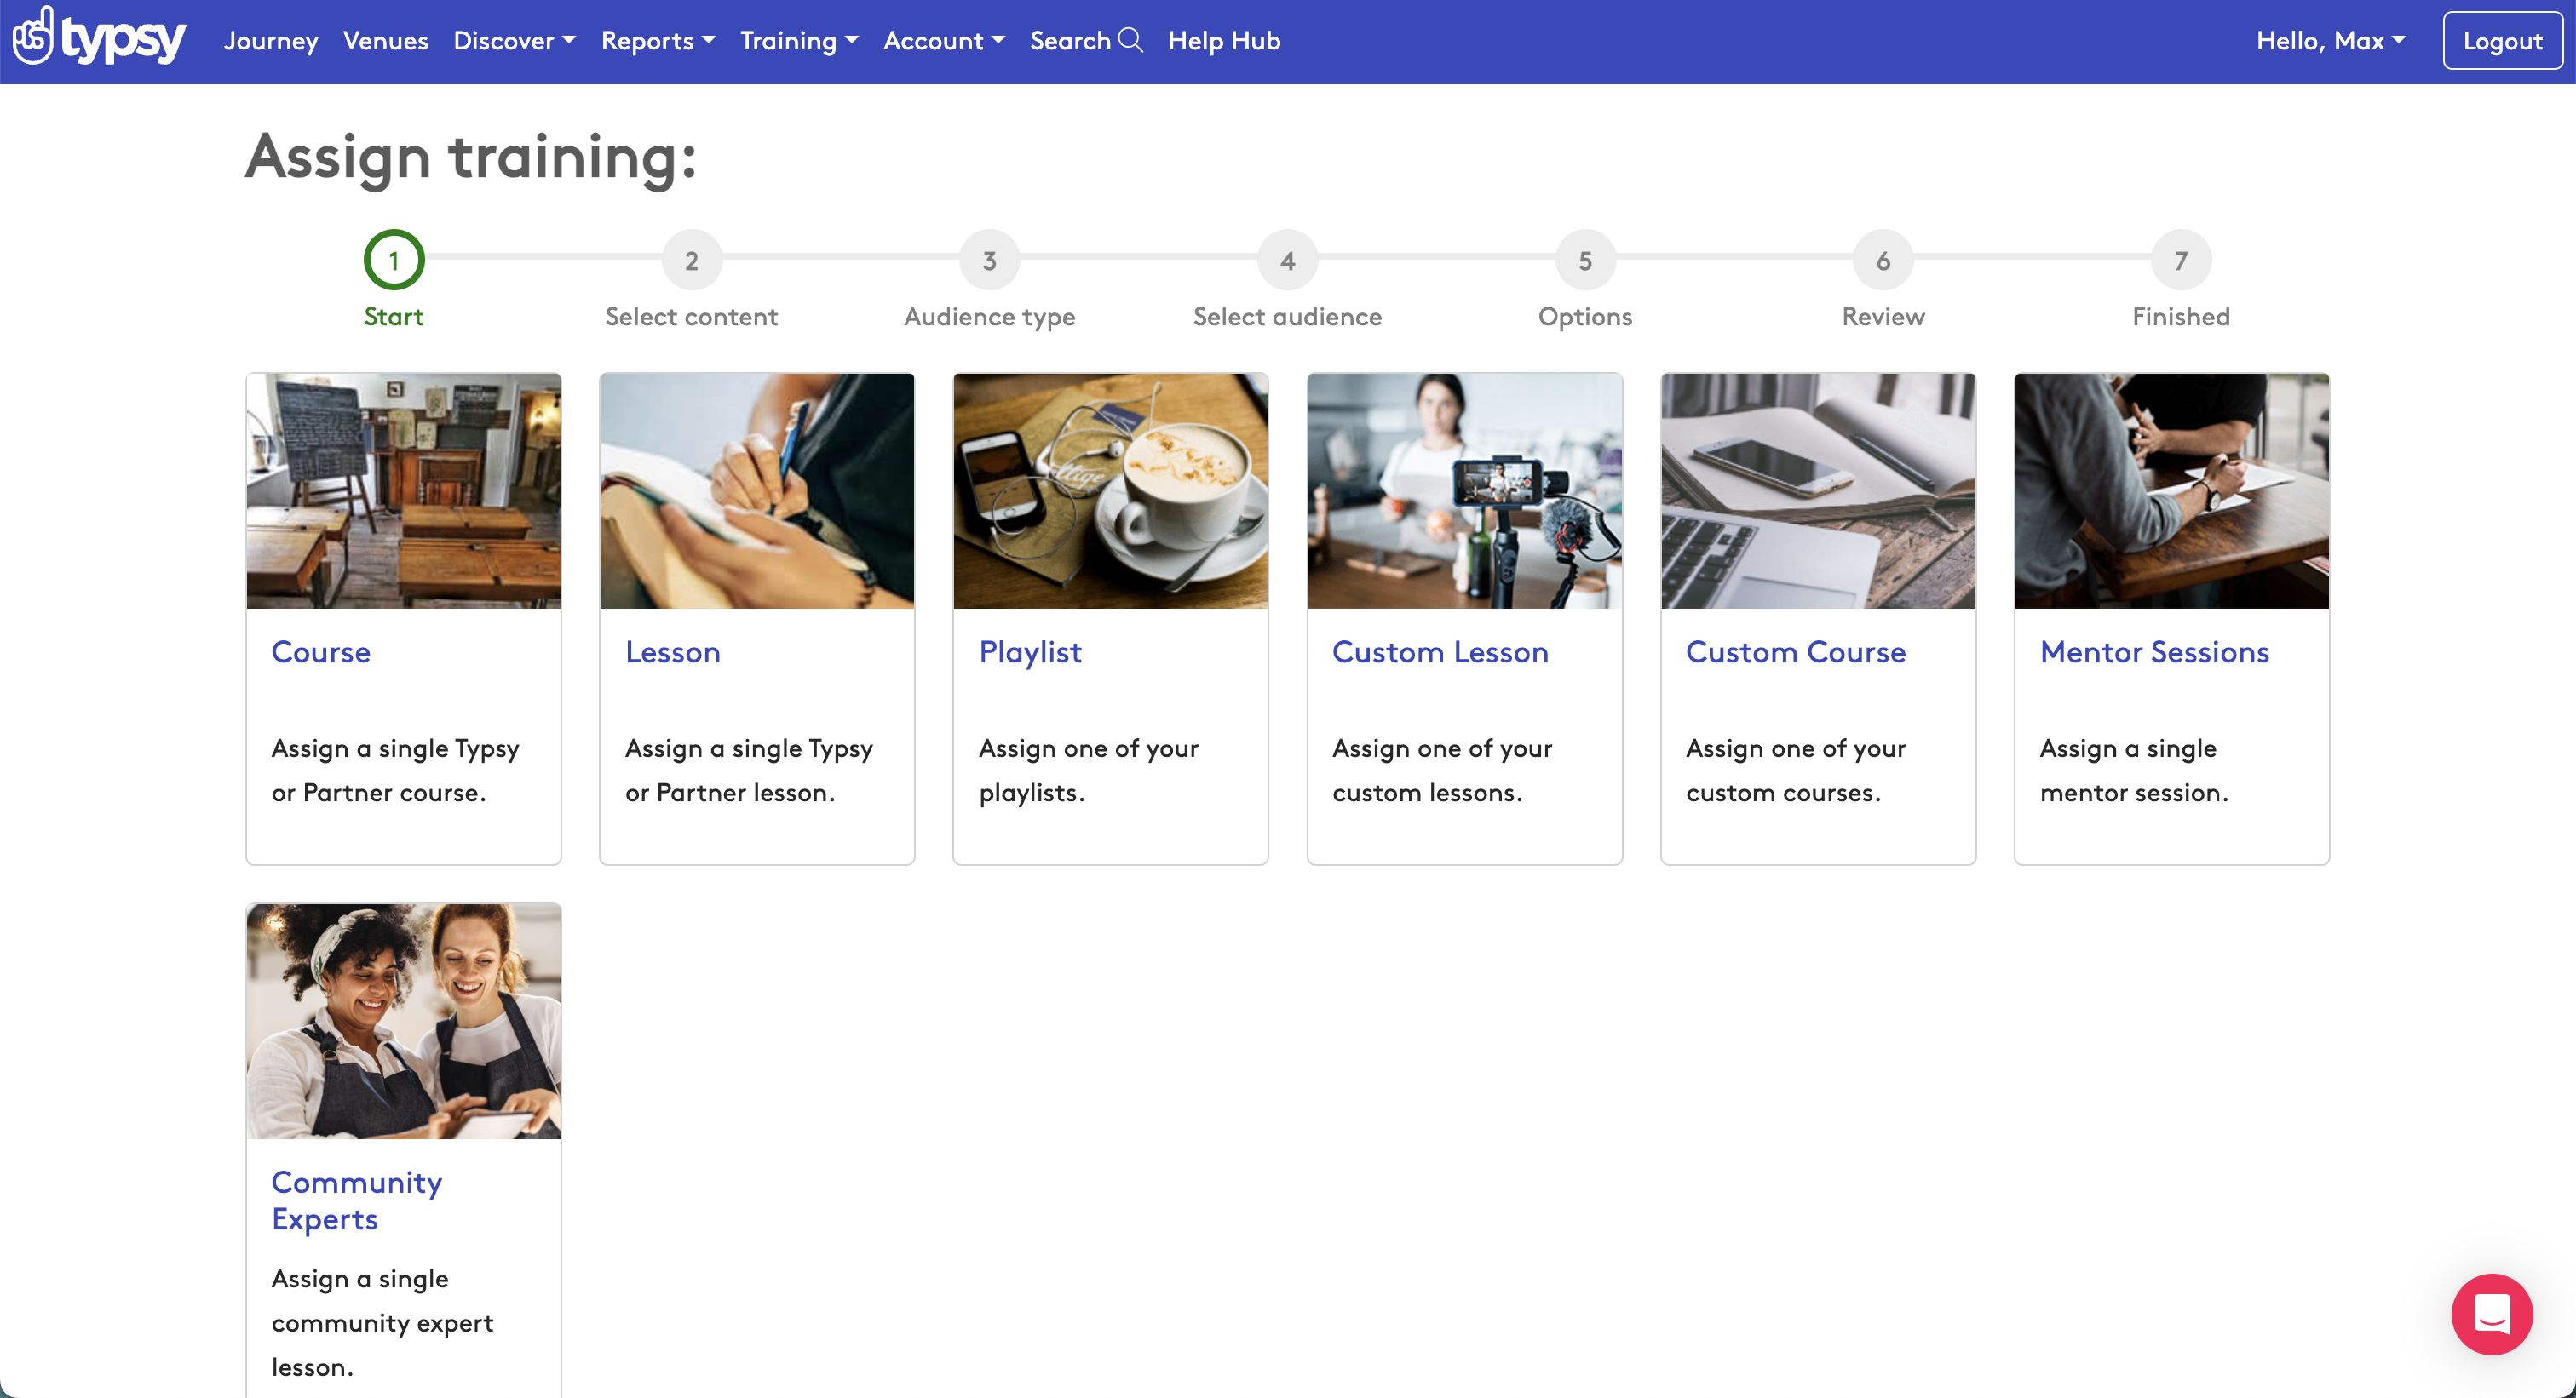Click step 2 Select content circle
The image size is (2576, 1398).
coord(691,260)
